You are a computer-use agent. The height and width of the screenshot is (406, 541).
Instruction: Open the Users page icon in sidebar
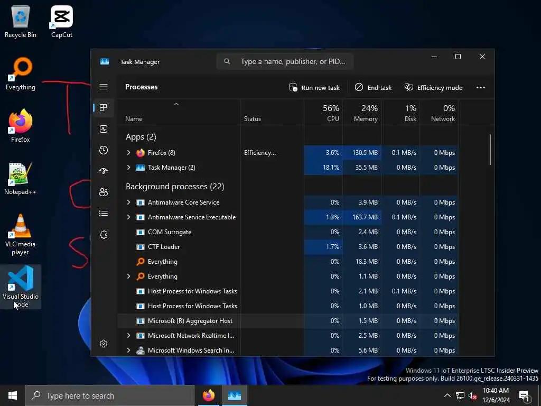click(x=104, y=192)
